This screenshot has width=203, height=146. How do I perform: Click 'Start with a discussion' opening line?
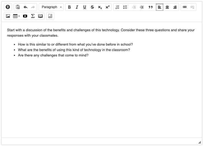(101, 30)
